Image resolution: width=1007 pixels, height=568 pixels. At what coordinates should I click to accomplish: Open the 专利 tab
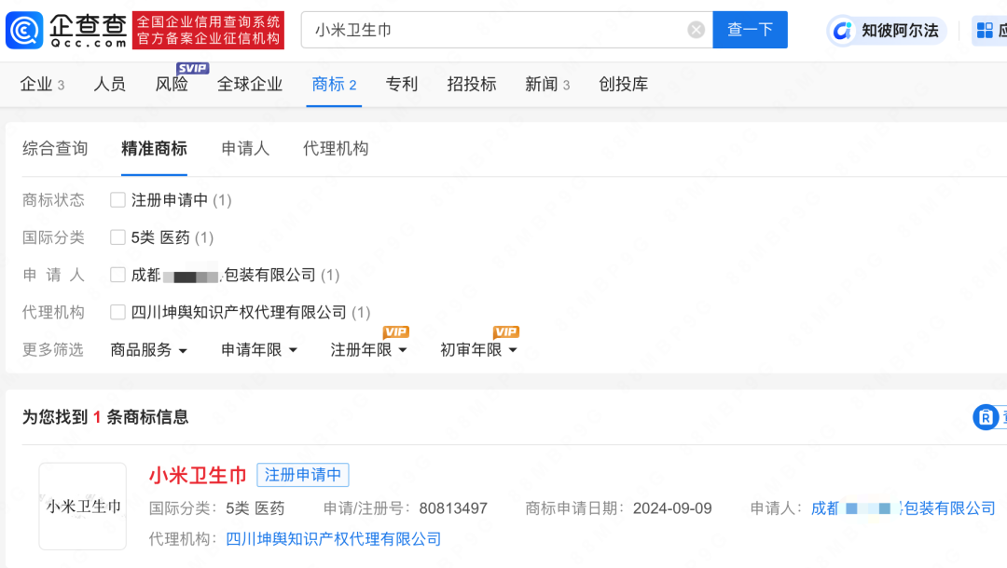pyautogui.click(x=401, y=84)
